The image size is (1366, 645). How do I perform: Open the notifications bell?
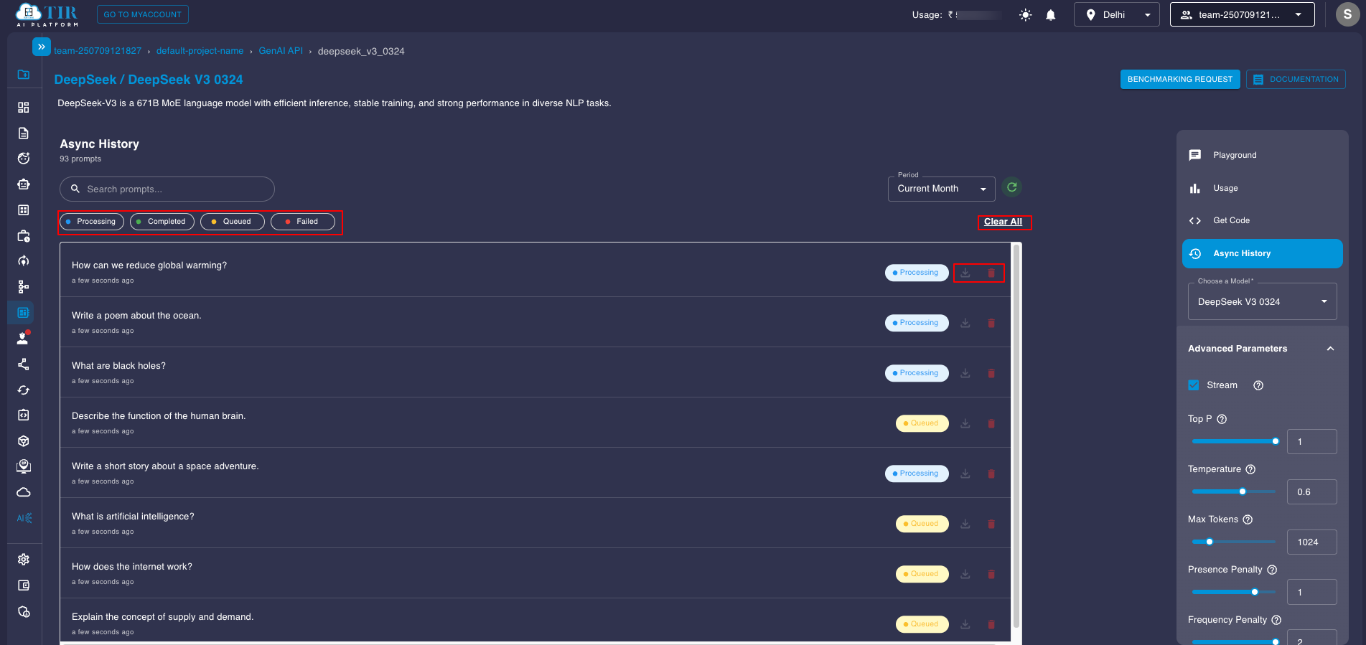click(1050, 15)
